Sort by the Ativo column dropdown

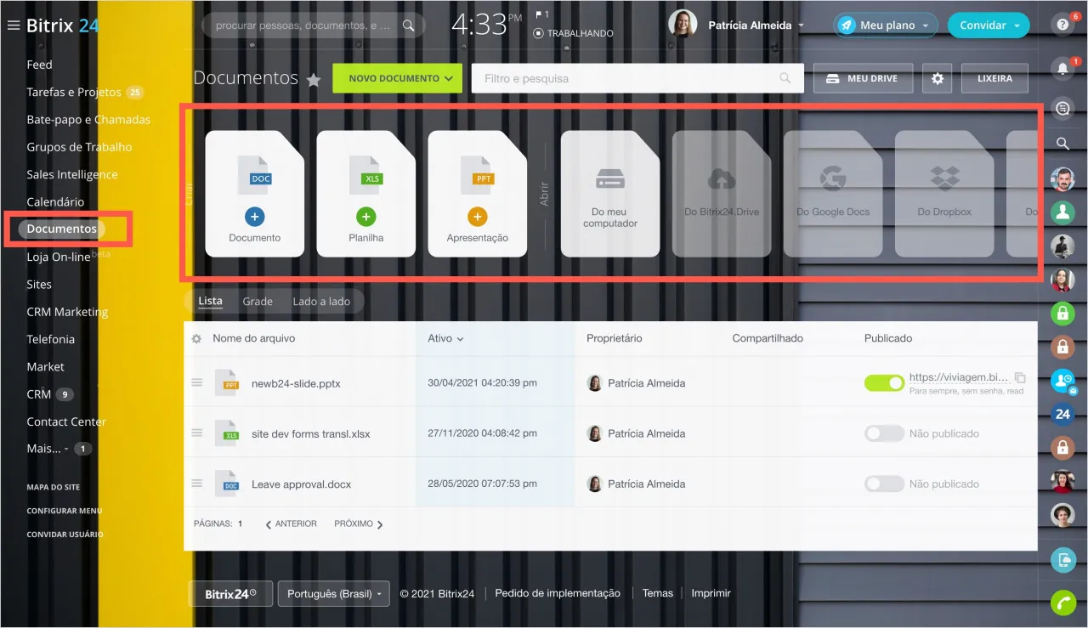446,338
